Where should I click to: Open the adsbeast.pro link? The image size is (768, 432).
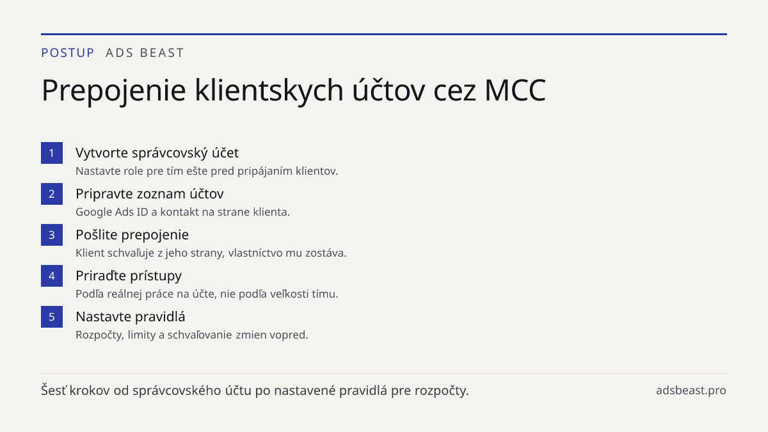pos(691,390)
